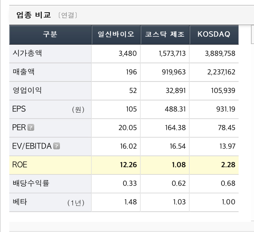Image resolution: width=254 pixels, height=232 pixels.
Task: Select sales value 2,237,162
Action: (x=221, y=72)
